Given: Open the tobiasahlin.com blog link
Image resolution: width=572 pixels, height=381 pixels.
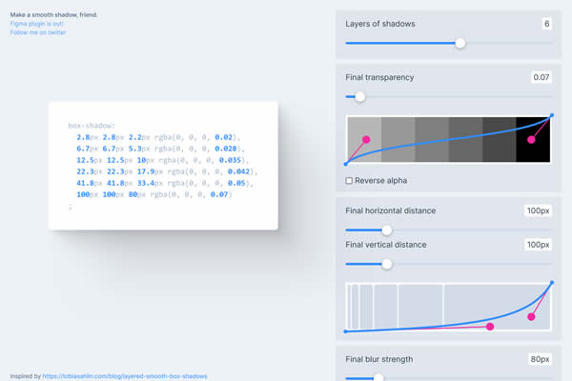Looking at the screenshot, I should 125,376.
